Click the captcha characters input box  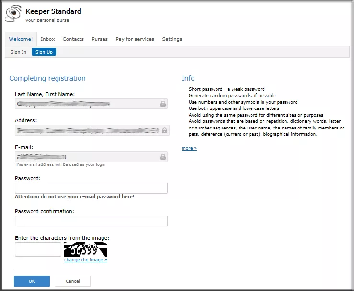pyautogui.click(x=38, y=249)
